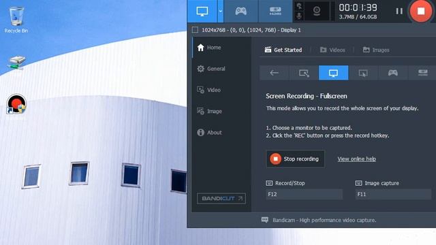The width and height of the screenshot is (436, 245).
Task: Select screen recording mode in top bar
Action: point(202,11)
